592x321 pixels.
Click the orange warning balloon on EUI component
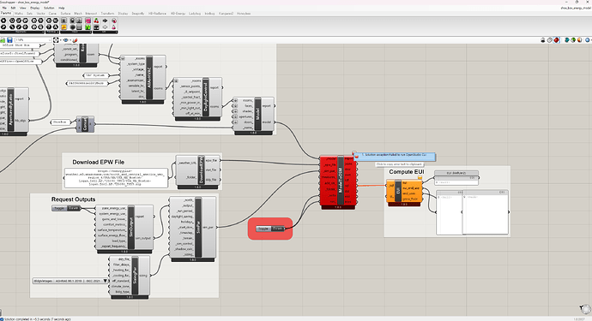click(420, 177)
